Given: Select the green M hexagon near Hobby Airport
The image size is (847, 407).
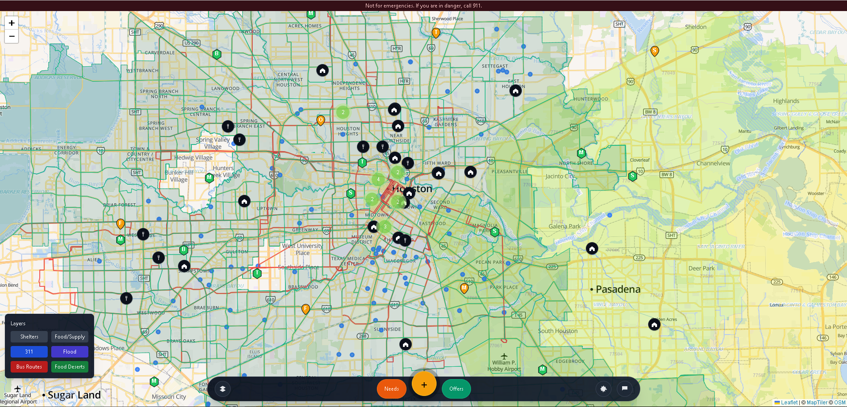Looking at the screenshot, I should point(543,370).
